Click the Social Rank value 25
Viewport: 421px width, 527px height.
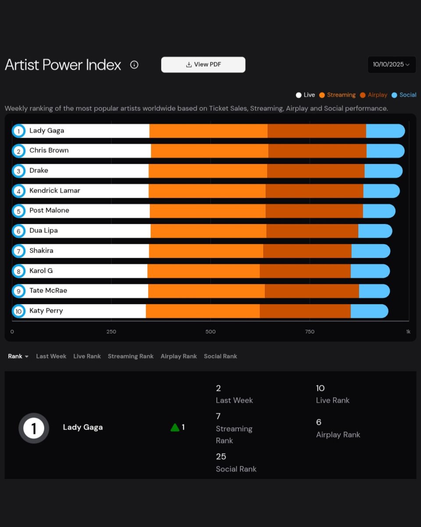[x=221, y=457]
